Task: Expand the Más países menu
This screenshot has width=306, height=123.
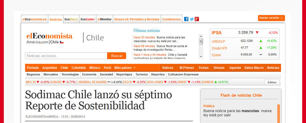Action: (125, 68)
